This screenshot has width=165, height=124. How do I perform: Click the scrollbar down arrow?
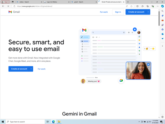[x=159, y=117]
